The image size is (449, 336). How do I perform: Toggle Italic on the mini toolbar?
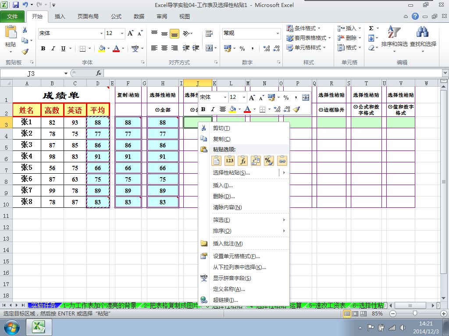pos(213,109)
